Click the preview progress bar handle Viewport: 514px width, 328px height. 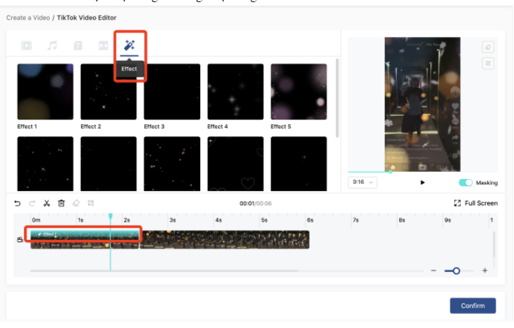coord(390,172)
